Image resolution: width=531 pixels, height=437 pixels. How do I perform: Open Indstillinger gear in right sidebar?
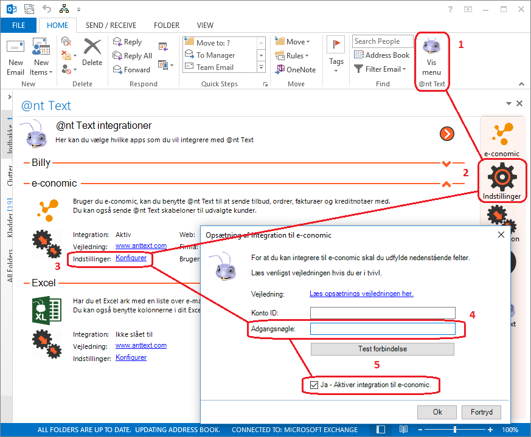[502, 182]
